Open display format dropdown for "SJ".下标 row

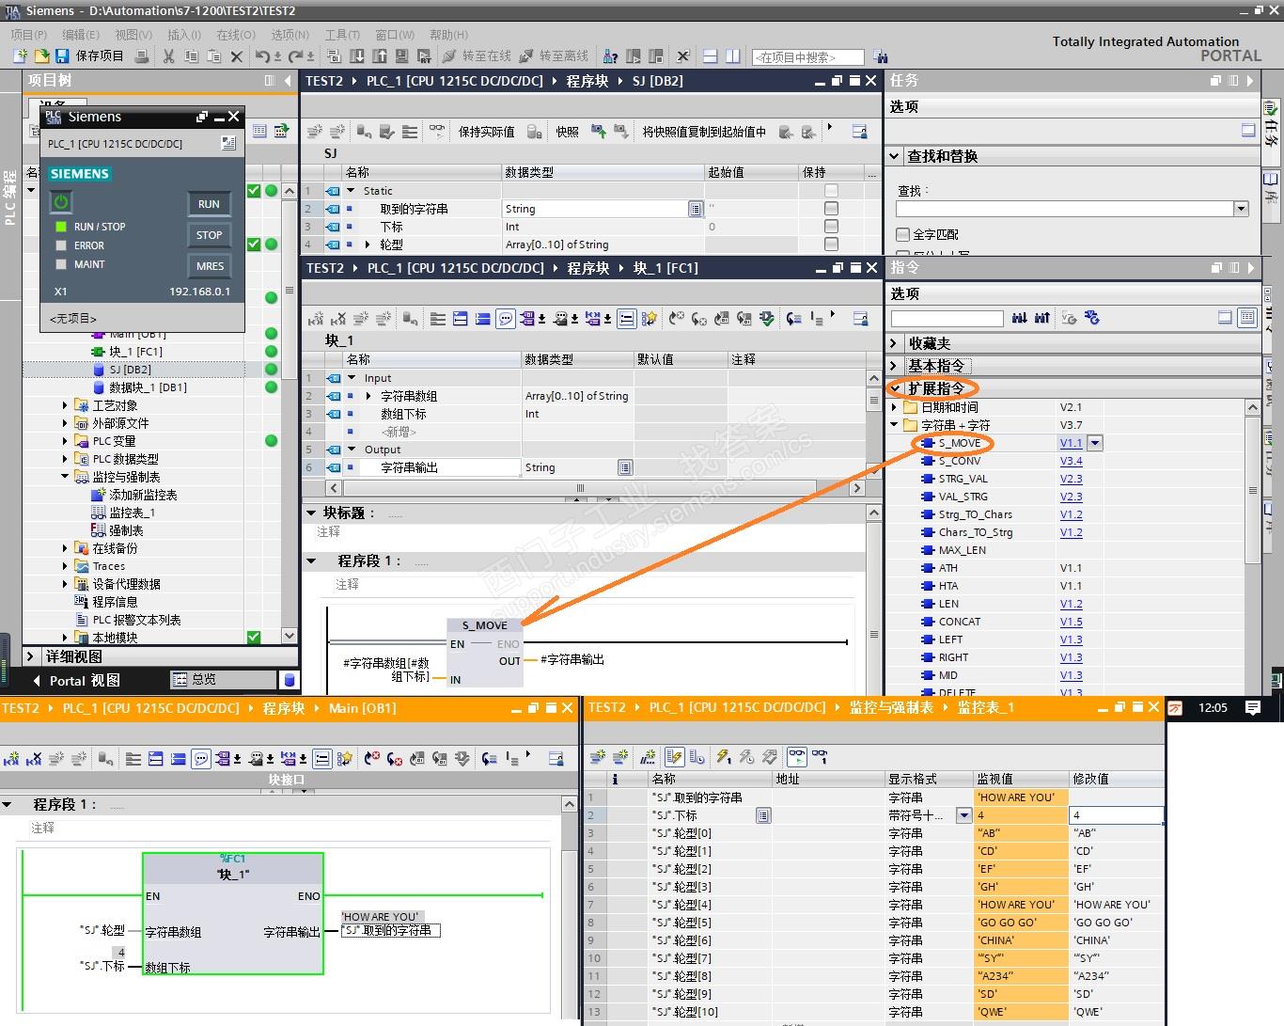(x=963, y=815)
